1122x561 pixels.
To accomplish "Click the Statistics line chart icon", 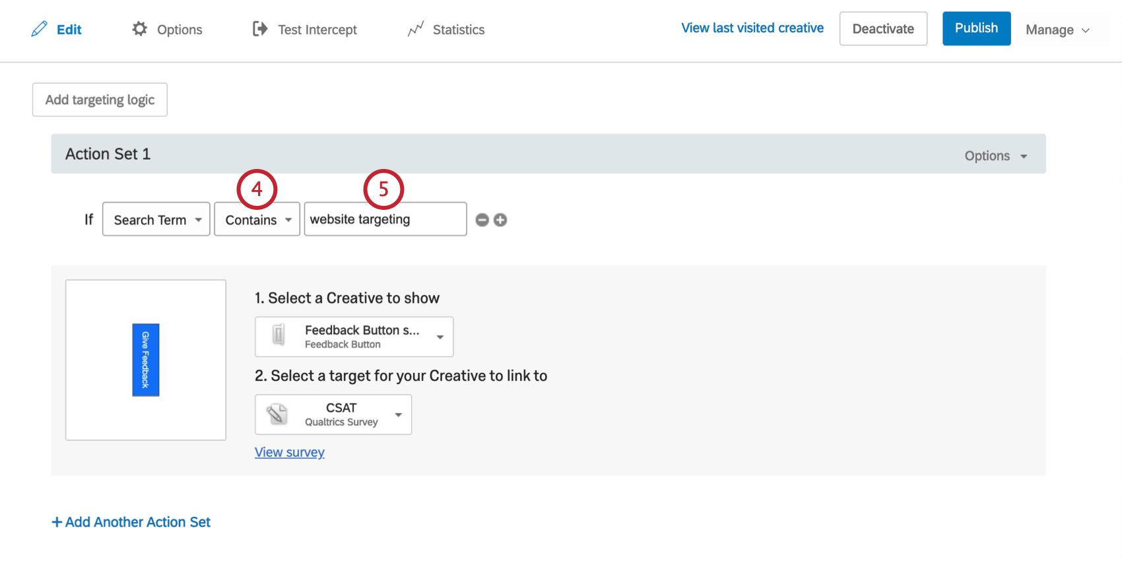I will point(416,29).
